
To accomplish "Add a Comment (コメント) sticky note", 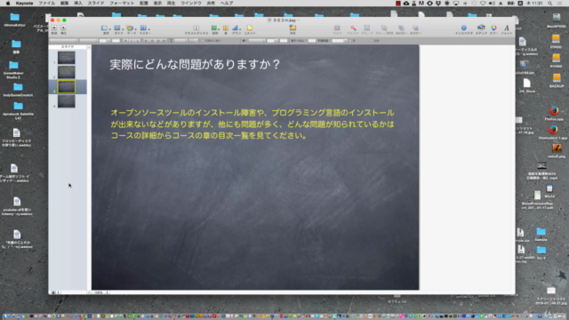I will [x=250, y=28].
